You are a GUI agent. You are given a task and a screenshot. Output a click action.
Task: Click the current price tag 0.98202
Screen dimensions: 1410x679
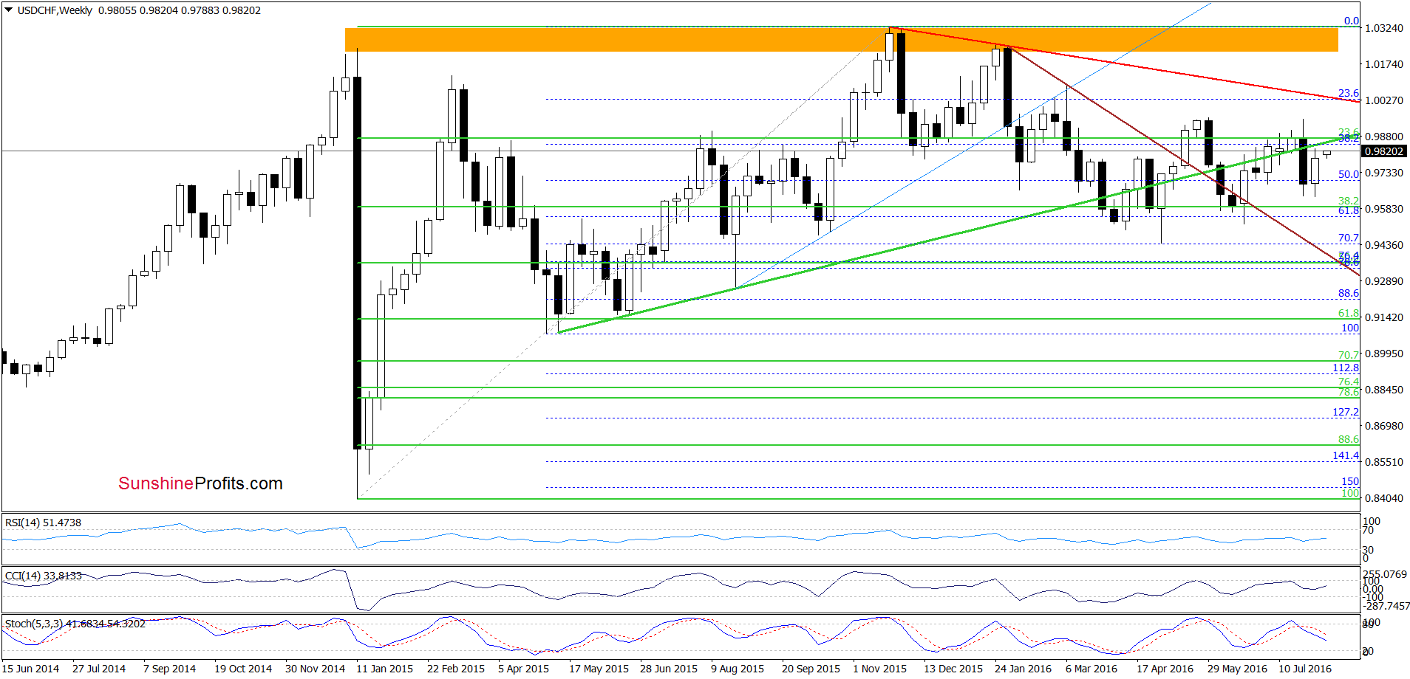point(1383,151)
